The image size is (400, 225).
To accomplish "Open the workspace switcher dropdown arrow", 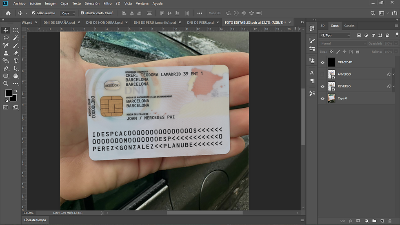I will pyautogui.click(x=388, y=13).
